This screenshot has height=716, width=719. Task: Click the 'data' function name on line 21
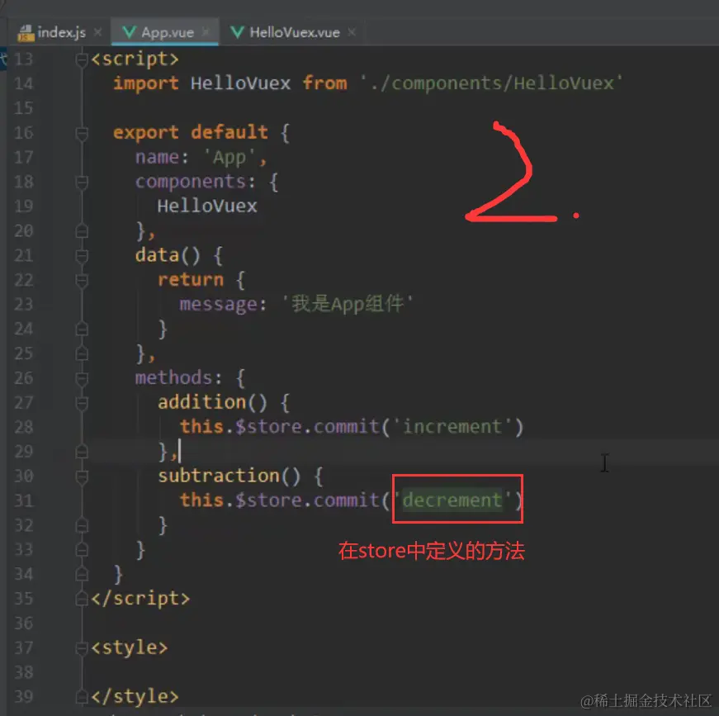(157, 255)
